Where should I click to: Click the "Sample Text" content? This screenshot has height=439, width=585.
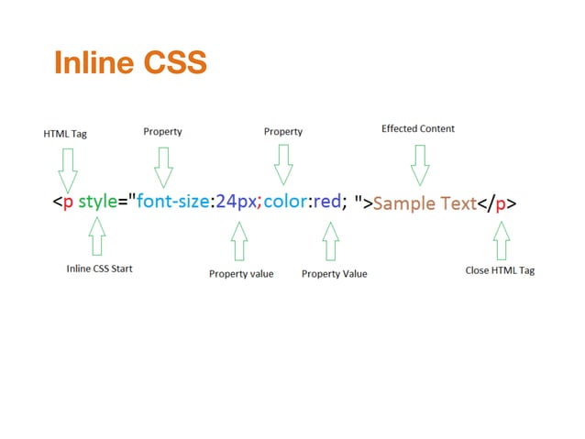click(x=425, y=203)
